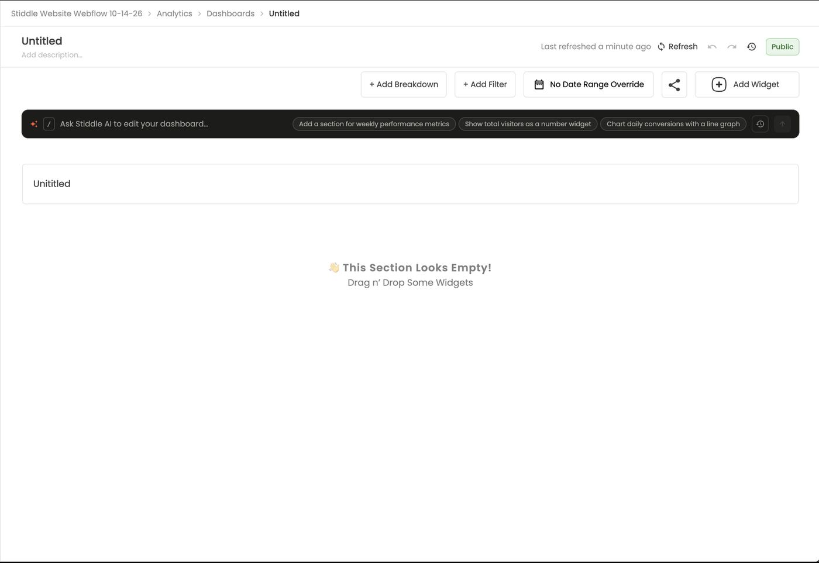Click Add Breakdown button
The width and height of the screenshot is (819, 563).
point(404,85)
